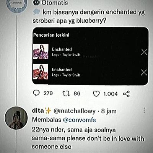This screenshot has width=153, height=153.
Task: Click the display name dita
Action: [38, 111]
